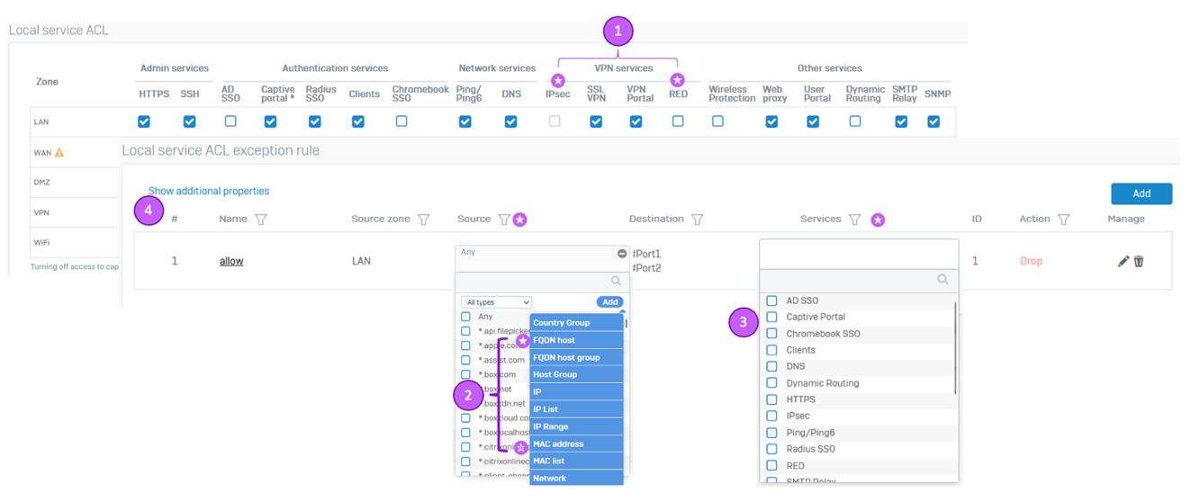Image resolution: width=1191 pixels, height=502 pixels.
Task: Open the Services column filter icon
Action: coord(855,220)
